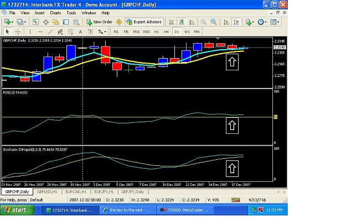Open the Templates dropdown
This screenshot has width=346, height=224.
click(275, 22)
